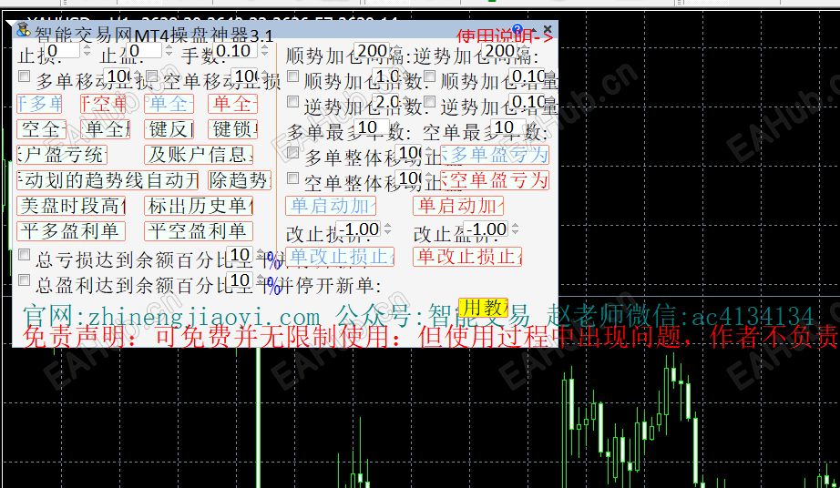Enable 空单整体移动止盈 checkbox

click(x=293, y=178)
